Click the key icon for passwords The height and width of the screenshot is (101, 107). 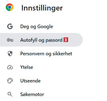[10, 40]
